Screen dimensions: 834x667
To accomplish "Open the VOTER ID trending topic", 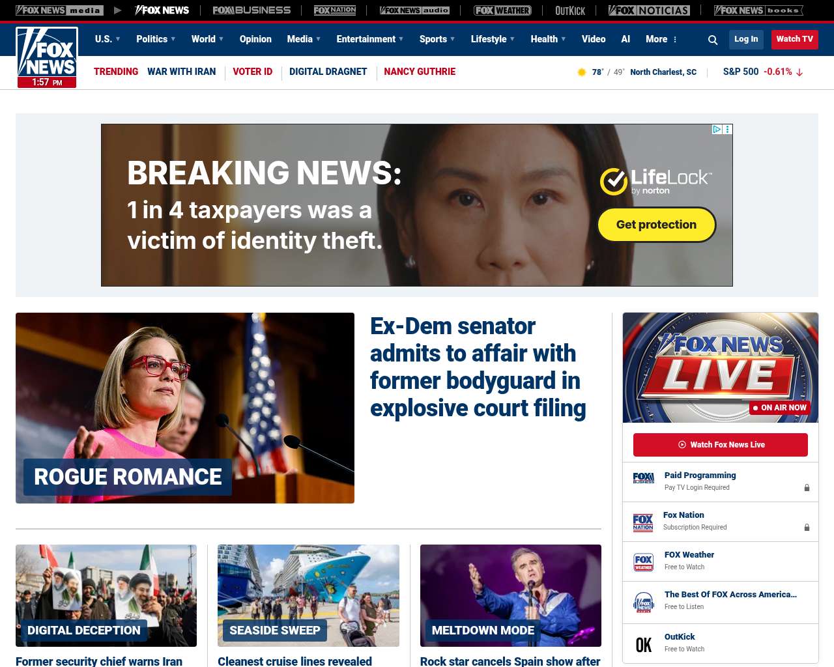I will click(x=253, y=72).
